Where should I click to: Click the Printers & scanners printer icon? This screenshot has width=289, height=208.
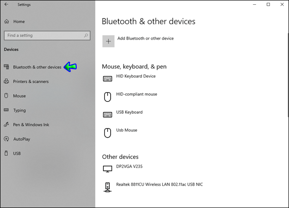pyautogui.click(x=7, y=81)
